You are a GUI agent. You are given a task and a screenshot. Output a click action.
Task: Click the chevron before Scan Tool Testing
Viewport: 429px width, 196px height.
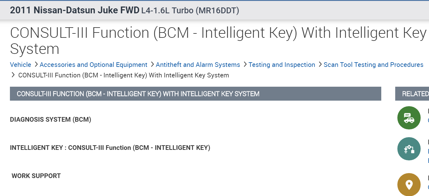[320, 64]
